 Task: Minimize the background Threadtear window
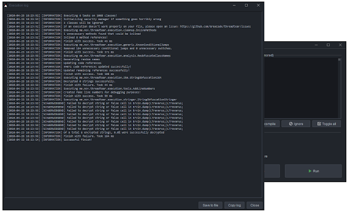pos(316,45)
